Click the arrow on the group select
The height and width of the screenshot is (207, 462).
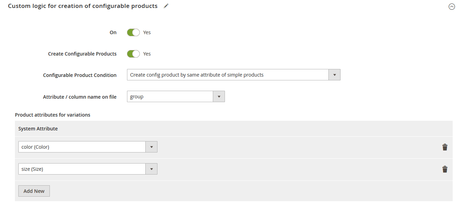tap(219, 97)
